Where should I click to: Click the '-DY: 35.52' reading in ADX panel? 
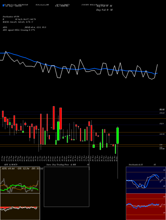tap(37, 169)
